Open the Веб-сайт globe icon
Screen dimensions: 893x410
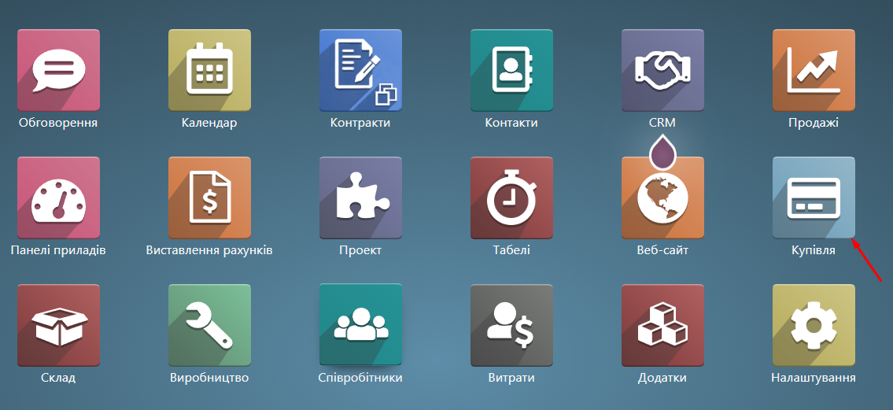(662, 199)
